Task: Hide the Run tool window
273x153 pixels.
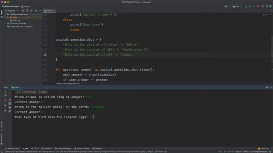Action: [271, 88]
